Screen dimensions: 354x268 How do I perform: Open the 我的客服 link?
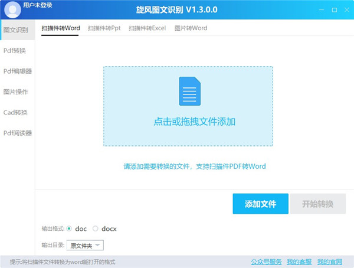tap(299, 262)
